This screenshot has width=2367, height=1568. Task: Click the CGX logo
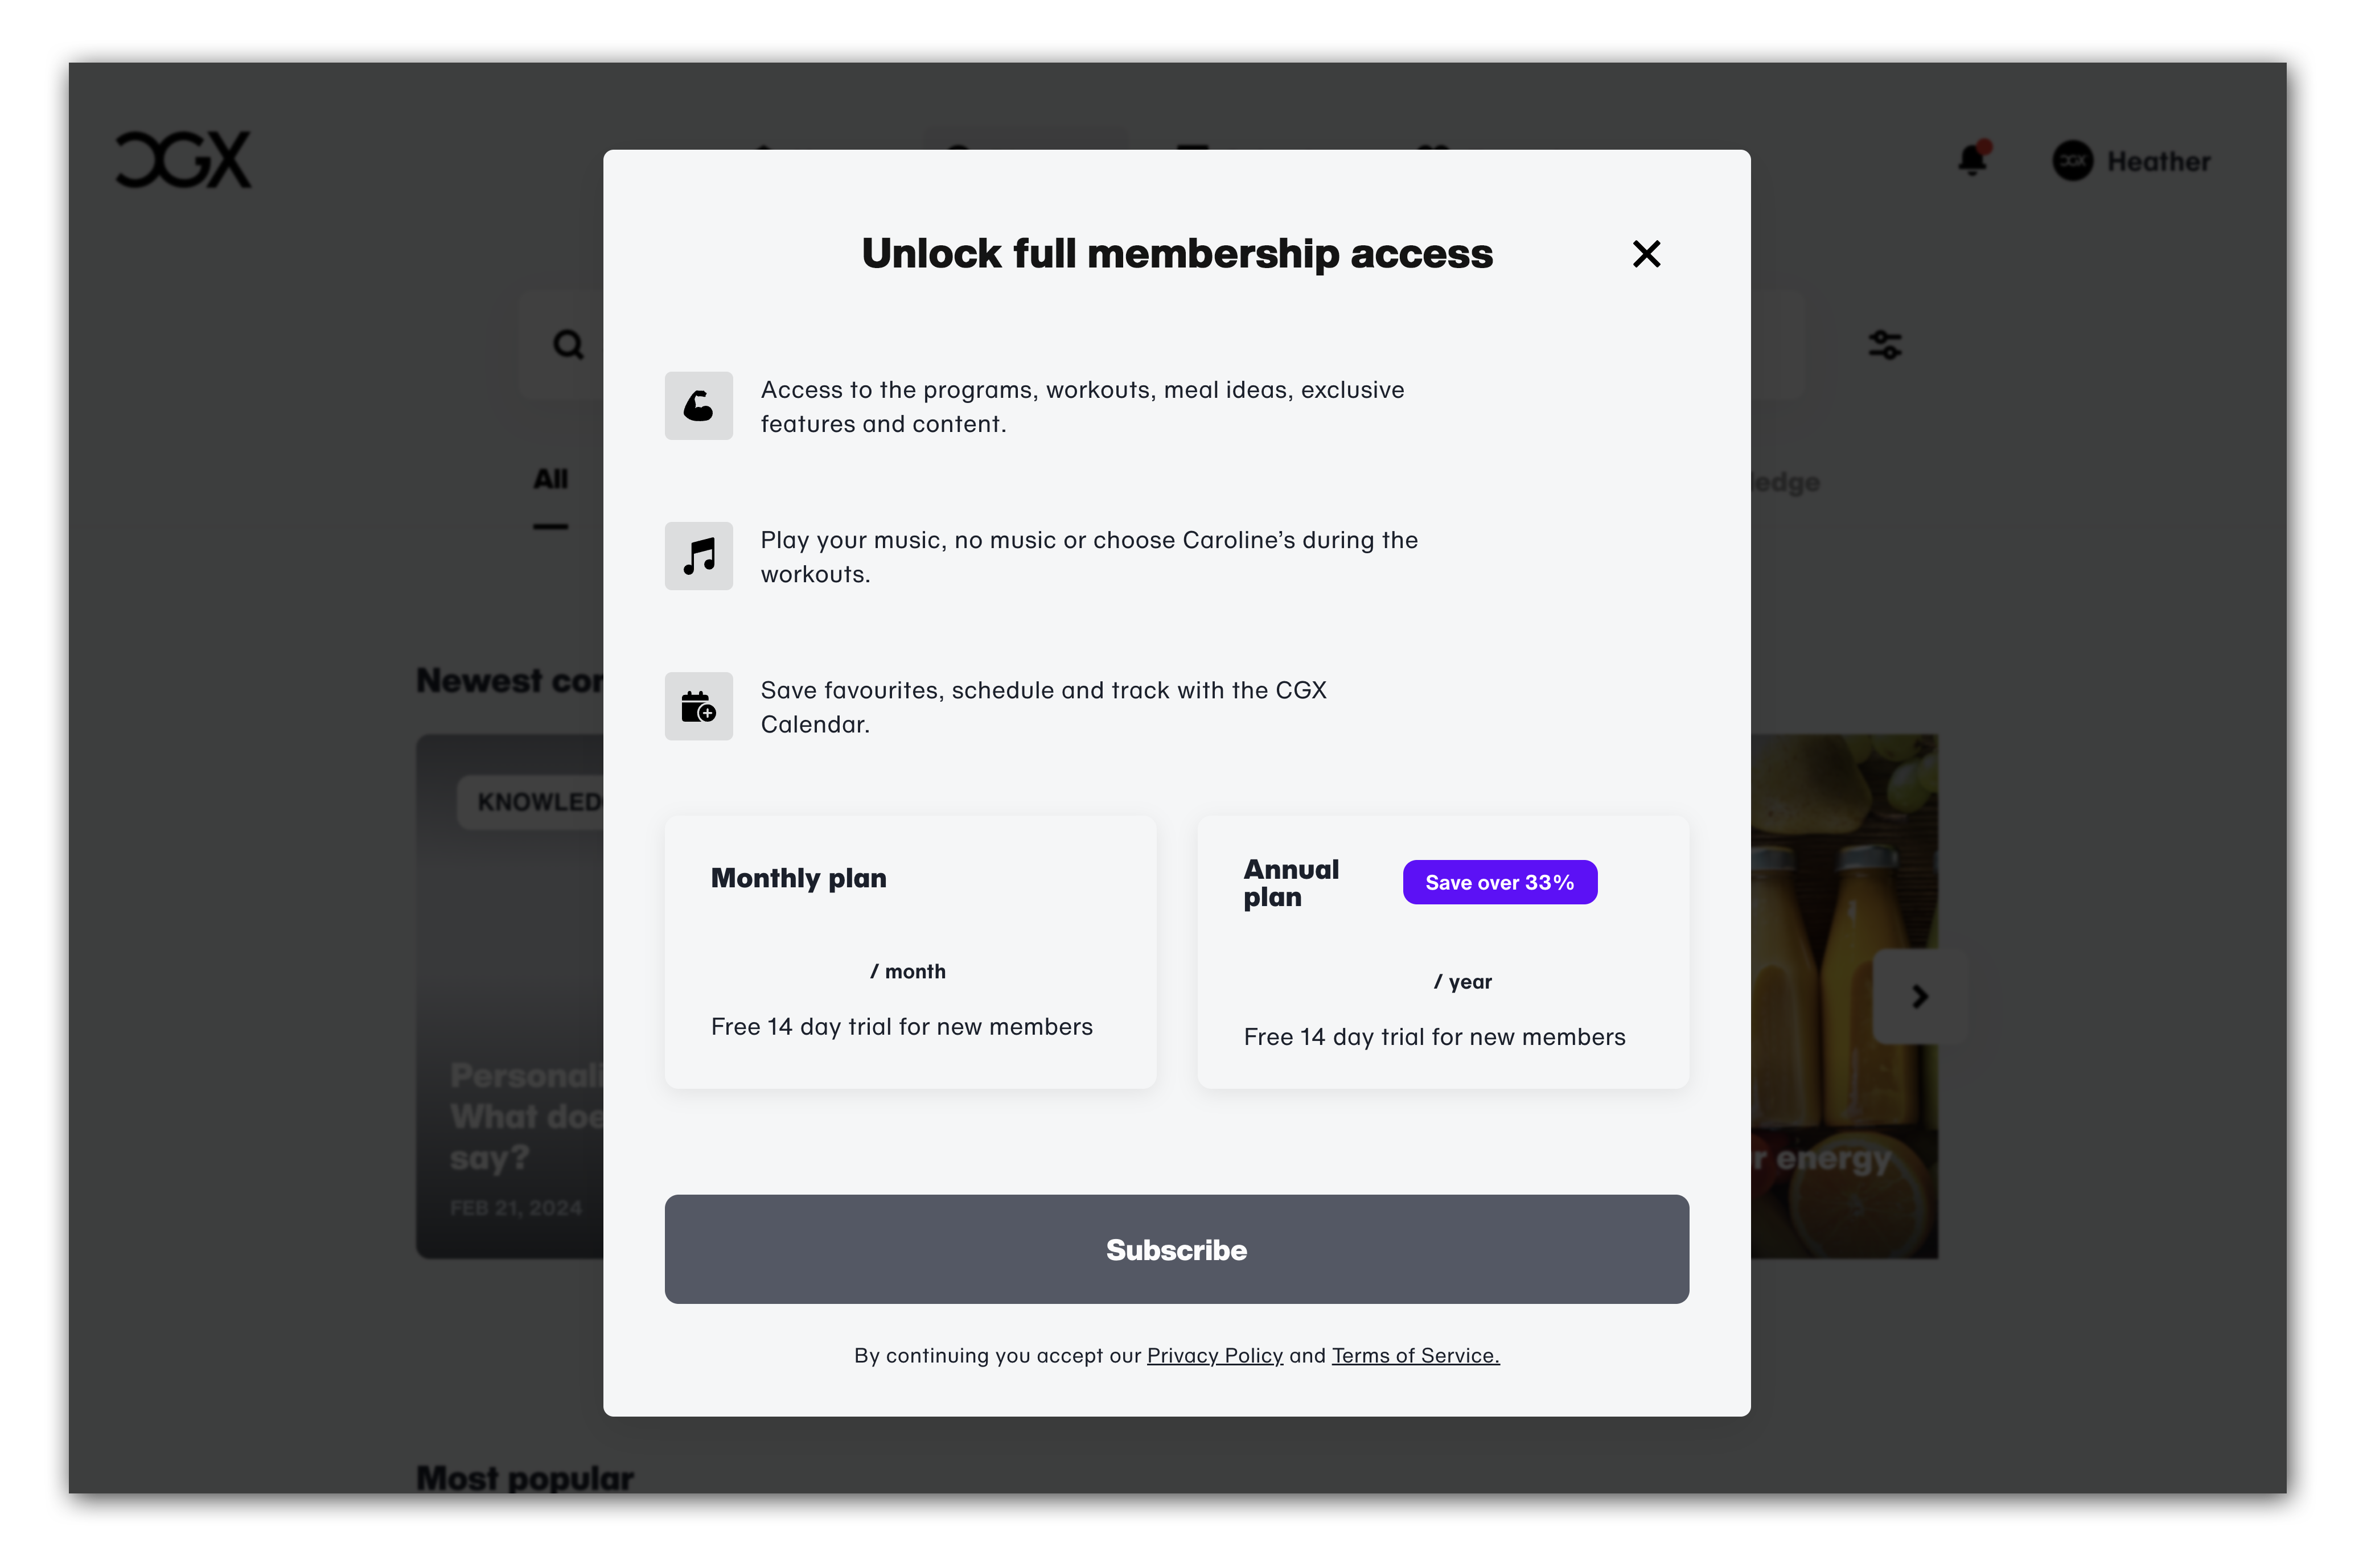click(183, 160)
